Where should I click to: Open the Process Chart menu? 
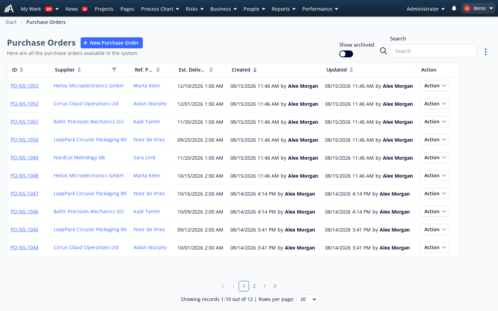[x=160, y=9]
